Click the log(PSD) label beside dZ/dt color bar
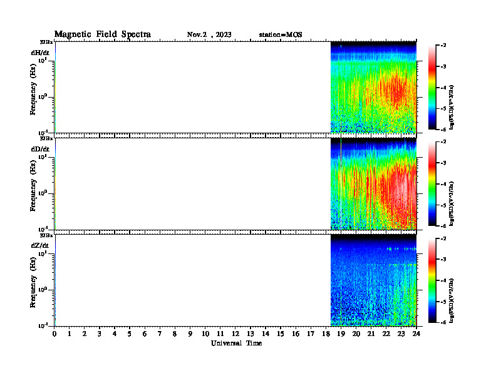 pyautogui.click(x=452, y=300)
